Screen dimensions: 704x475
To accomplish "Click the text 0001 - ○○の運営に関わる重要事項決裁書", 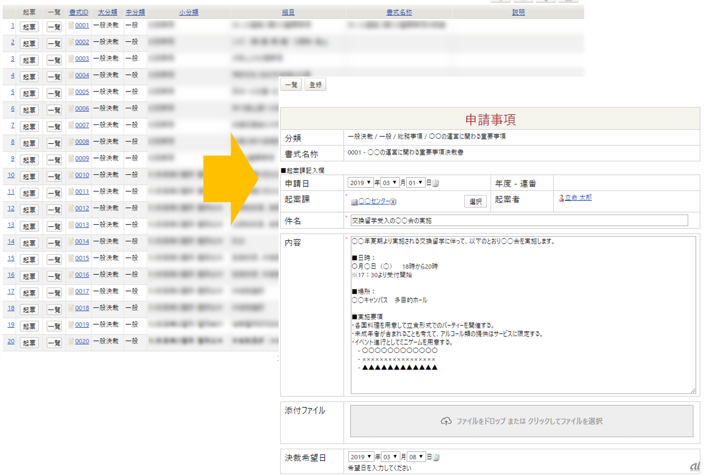I will pos(406,152).
